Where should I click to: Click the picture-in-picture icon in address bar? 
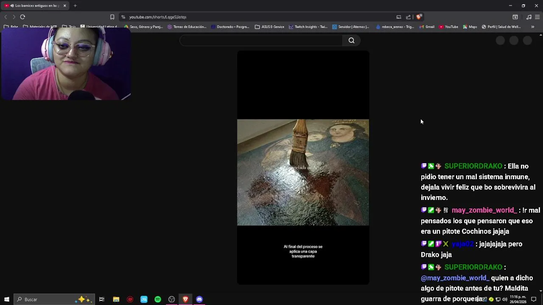click(399, 17)
